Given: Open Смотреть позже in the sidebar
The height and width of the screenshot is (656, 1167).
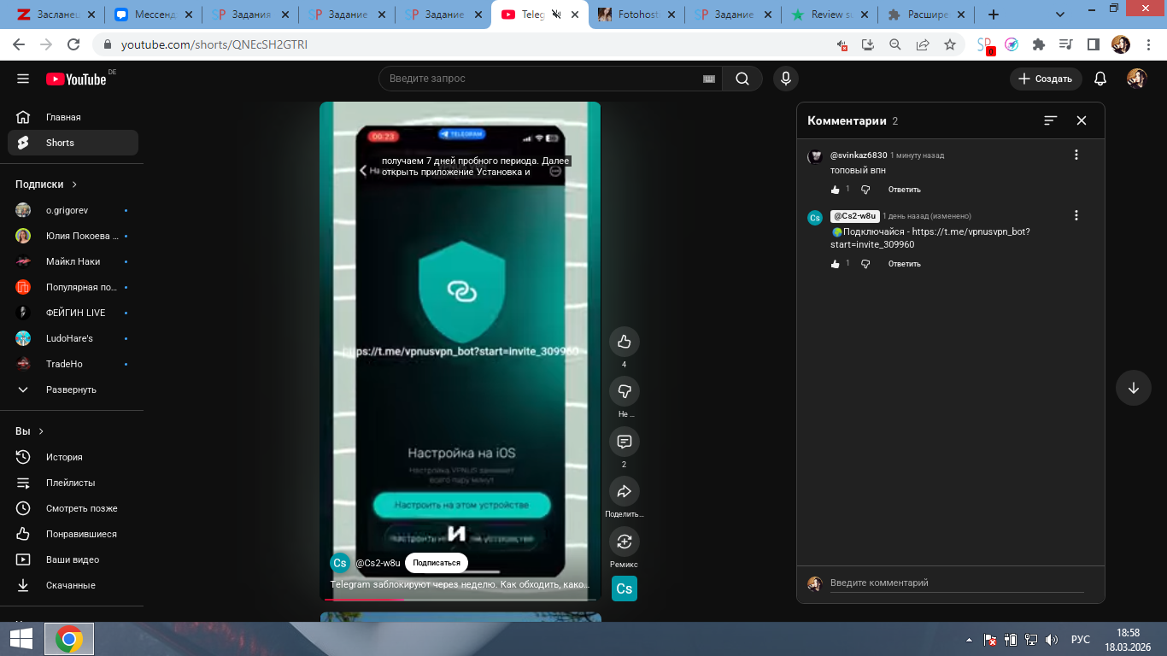Looking at the screenshot, I should pos(73,508).
